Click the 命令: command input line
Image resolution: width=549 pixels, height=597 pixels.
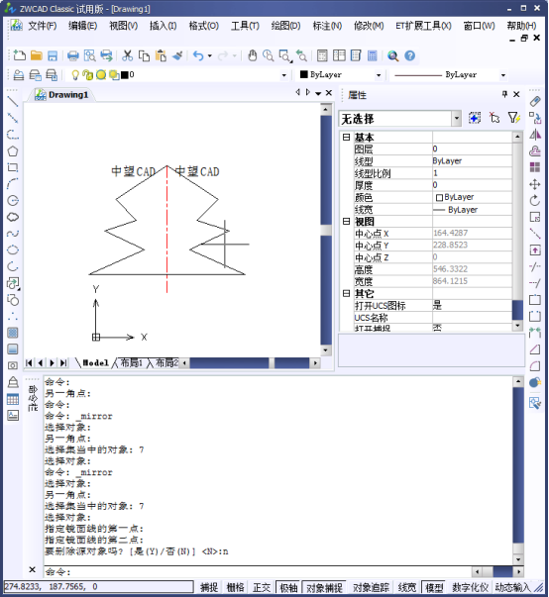[x=258, y=571]
